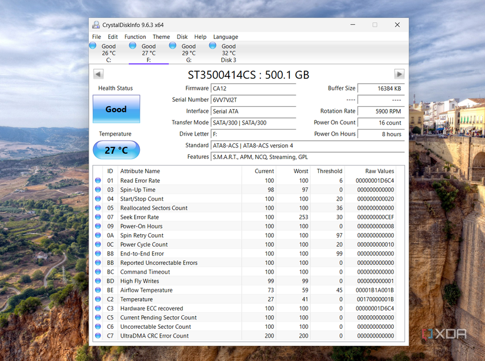
Task: Click status orb of Command Timeout row
Action: tap(98, 272)
